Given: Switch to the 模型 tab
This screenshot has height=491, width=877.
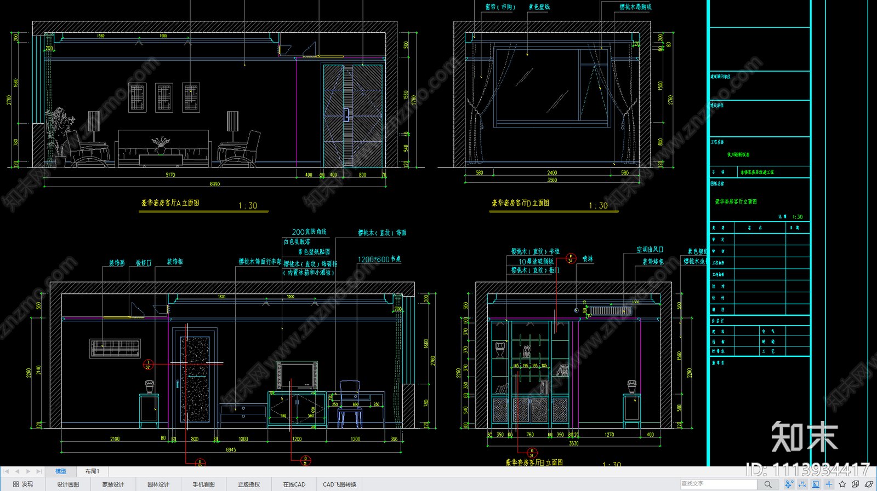Looking at the screenshot, I should (x=60, y=471).
